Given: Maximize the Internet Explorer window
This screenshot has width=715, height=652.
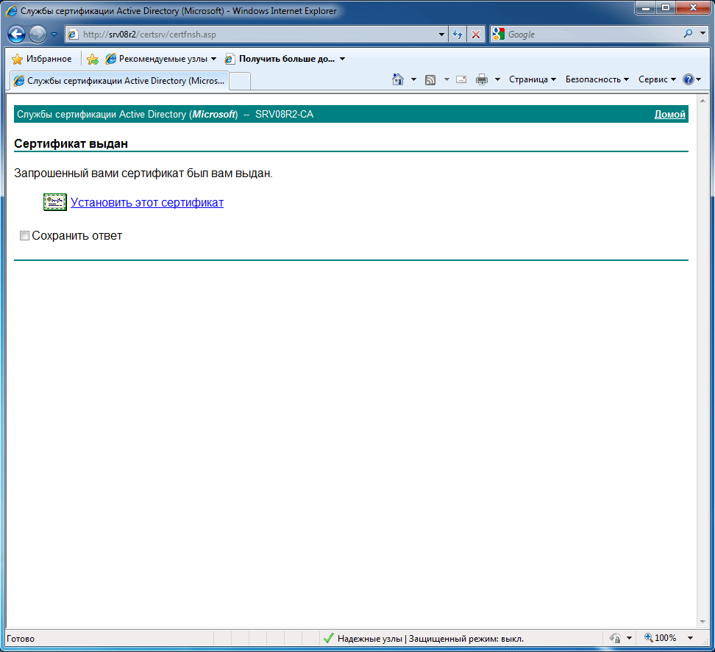Looking at the screenshot, I should [x=666, y=7].
